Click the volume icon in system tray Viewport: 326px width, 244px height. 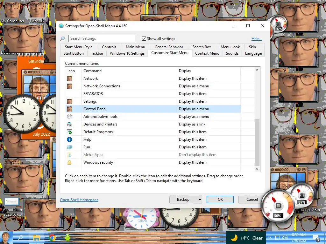[x=285, y=238]
